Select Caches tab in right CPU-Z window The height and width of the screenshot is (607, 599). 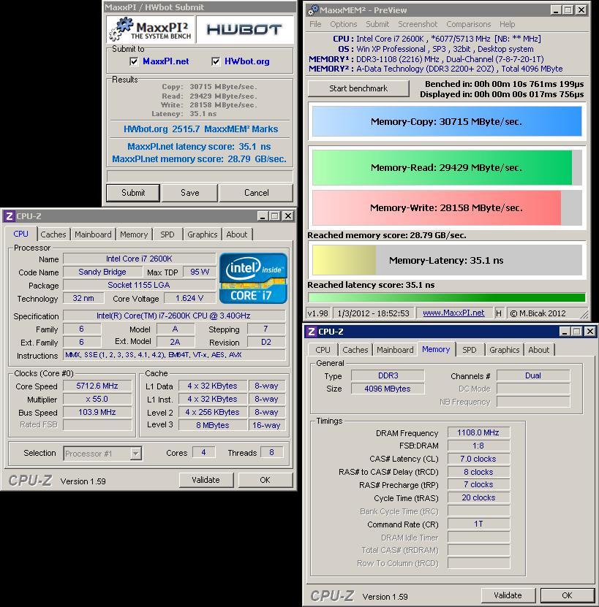click(355, 350)
